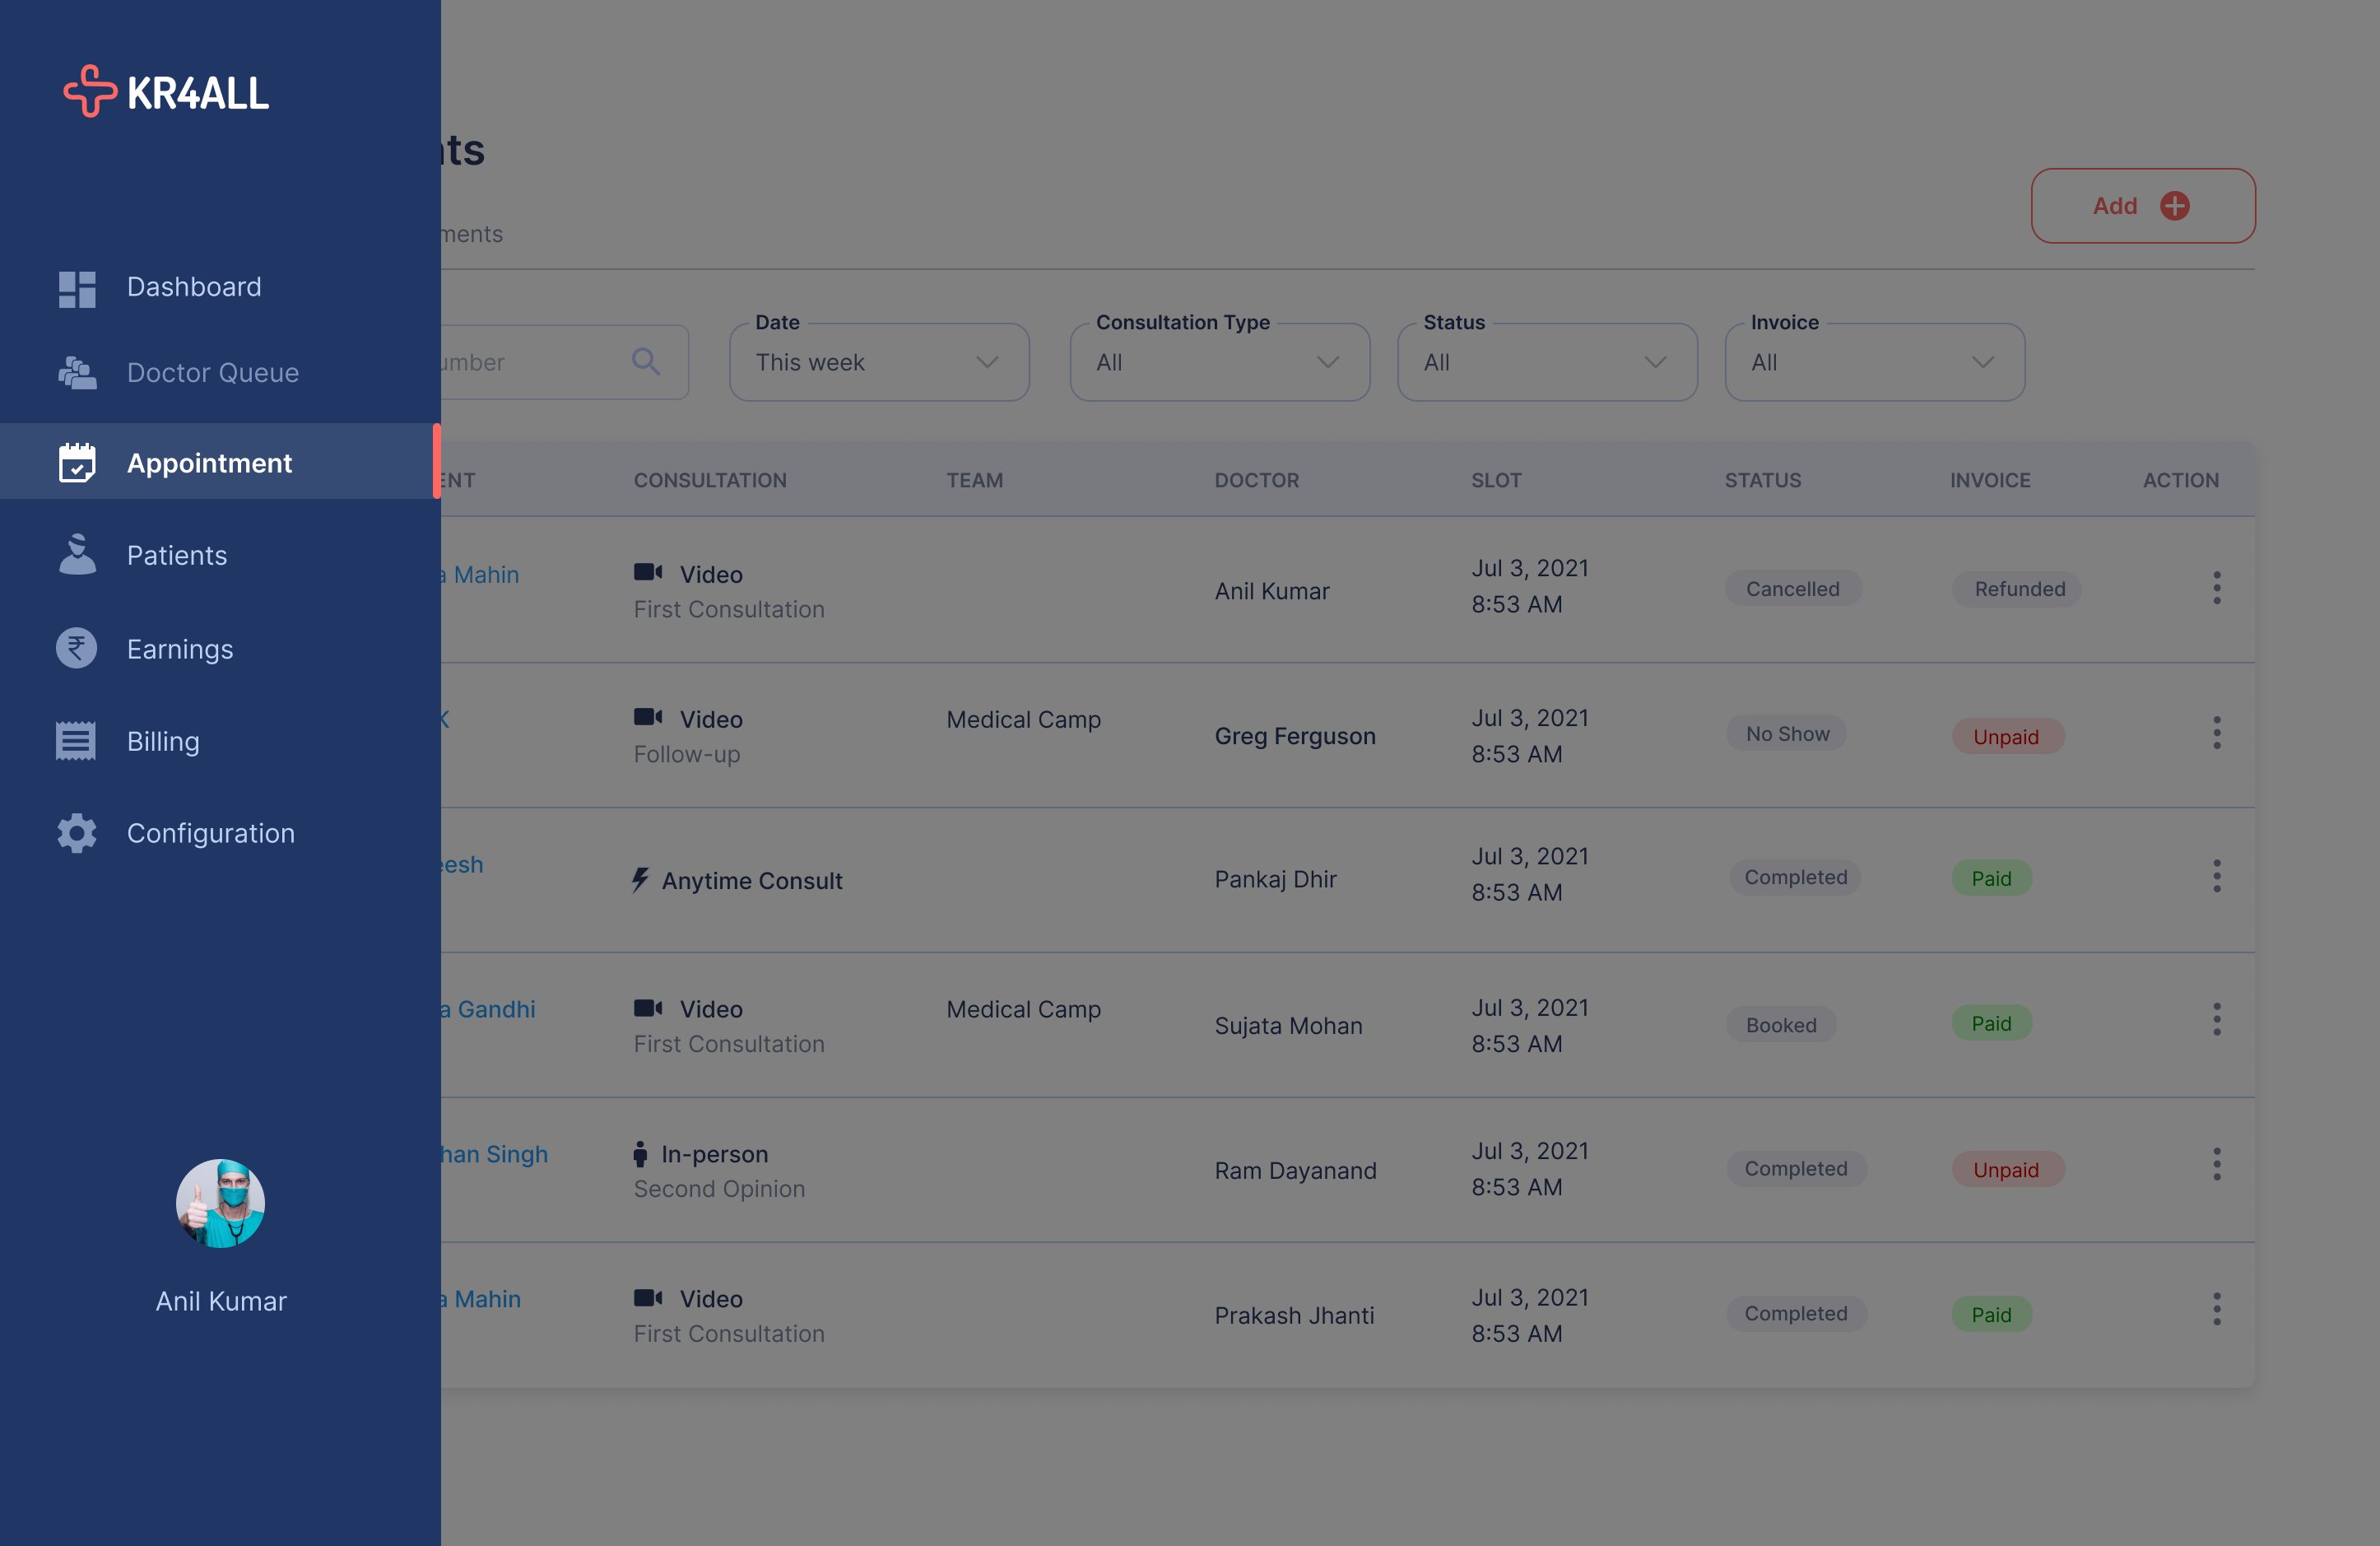The height and width of the screenshot is (1546, 2380).
Task: Open action menu for Sujata Mohan row
Action: [x=2217, y=1019]
